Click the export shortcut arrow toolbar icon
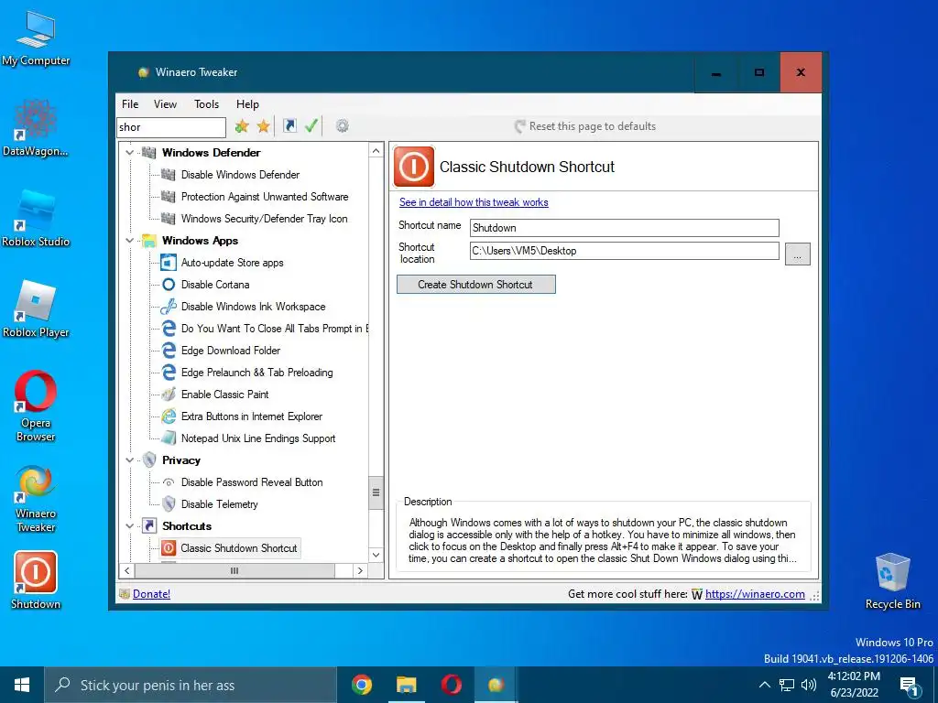This screenshot has height=703, width=938. coord(289,125)
